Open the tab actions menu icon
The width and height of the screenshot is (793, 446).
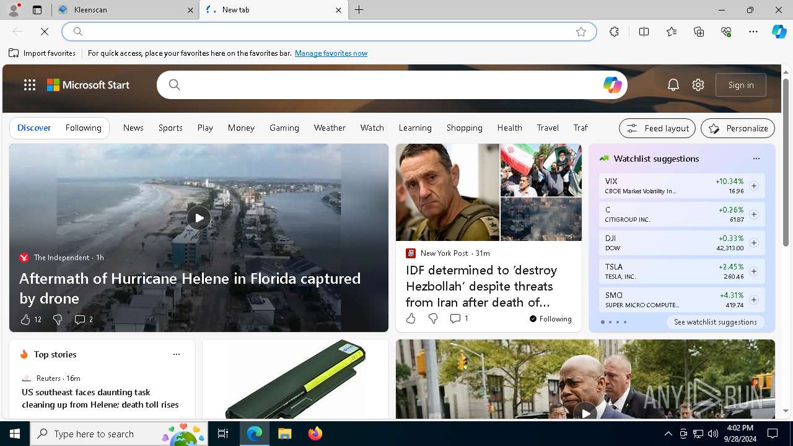[37, 10]
